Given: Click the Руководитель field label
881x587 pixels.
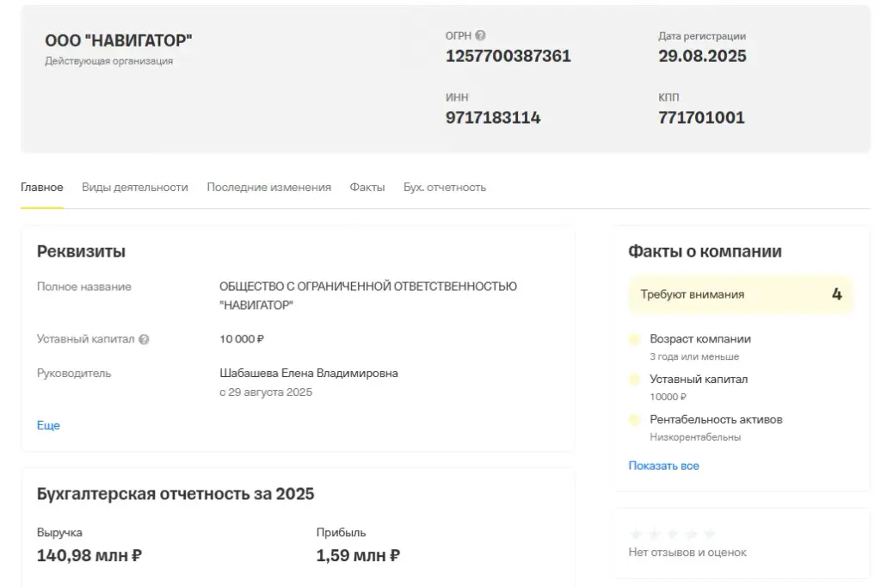Looking at the screenshot, I should point(74,374).
